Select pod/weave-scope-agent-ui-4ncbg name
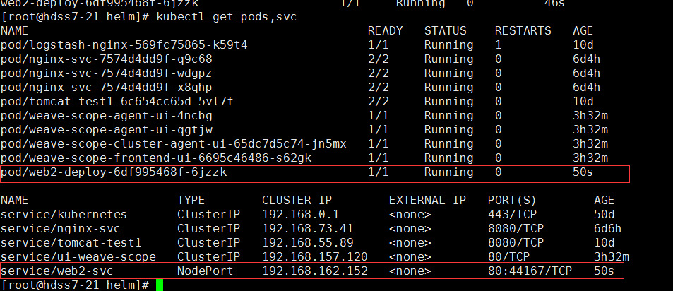The image size is (673, 291). (107, 116)
